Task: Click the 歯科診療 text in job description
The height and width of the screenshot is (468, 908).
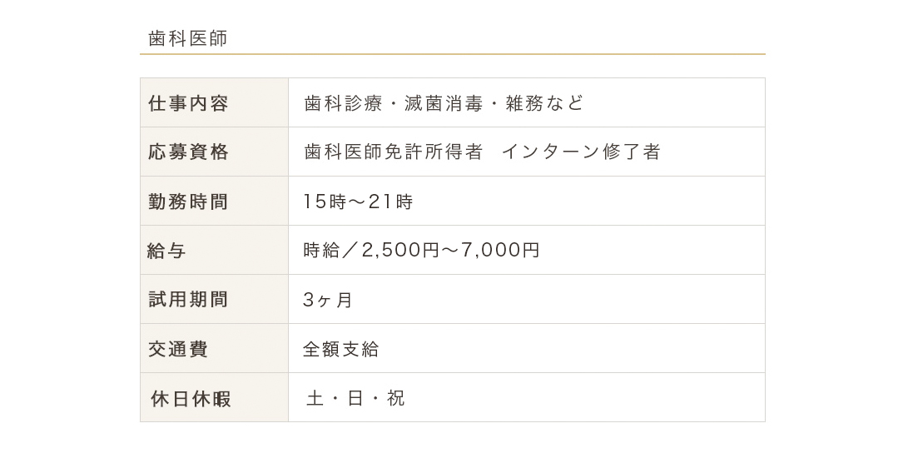Action: coord(343,103)
